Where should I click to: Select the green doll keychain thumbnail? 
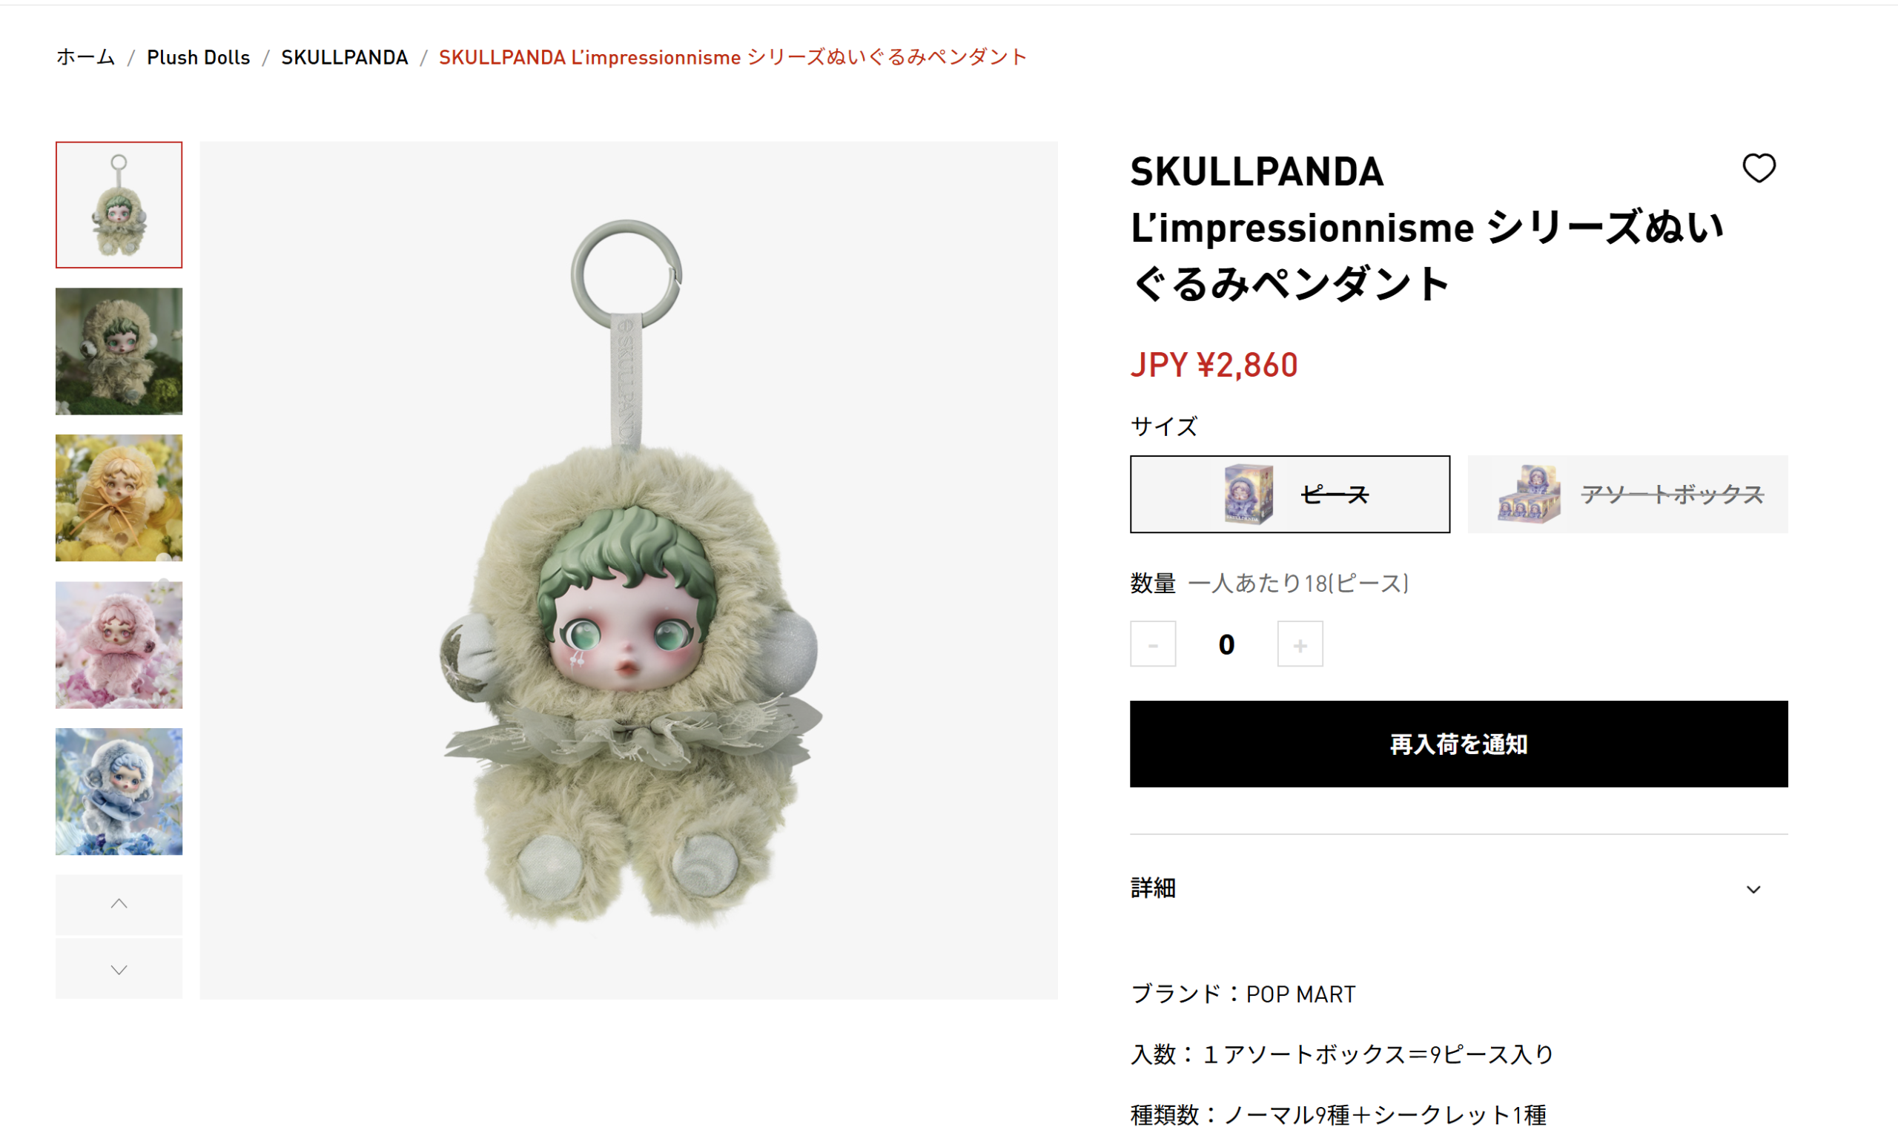[119, 205]
